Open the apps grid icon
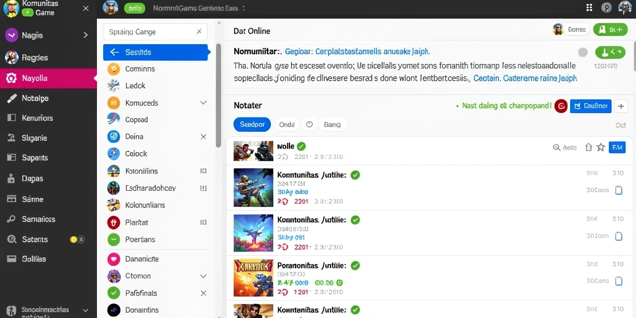The width and height of the screenshot is (636, 318). [x=589, y=7]
